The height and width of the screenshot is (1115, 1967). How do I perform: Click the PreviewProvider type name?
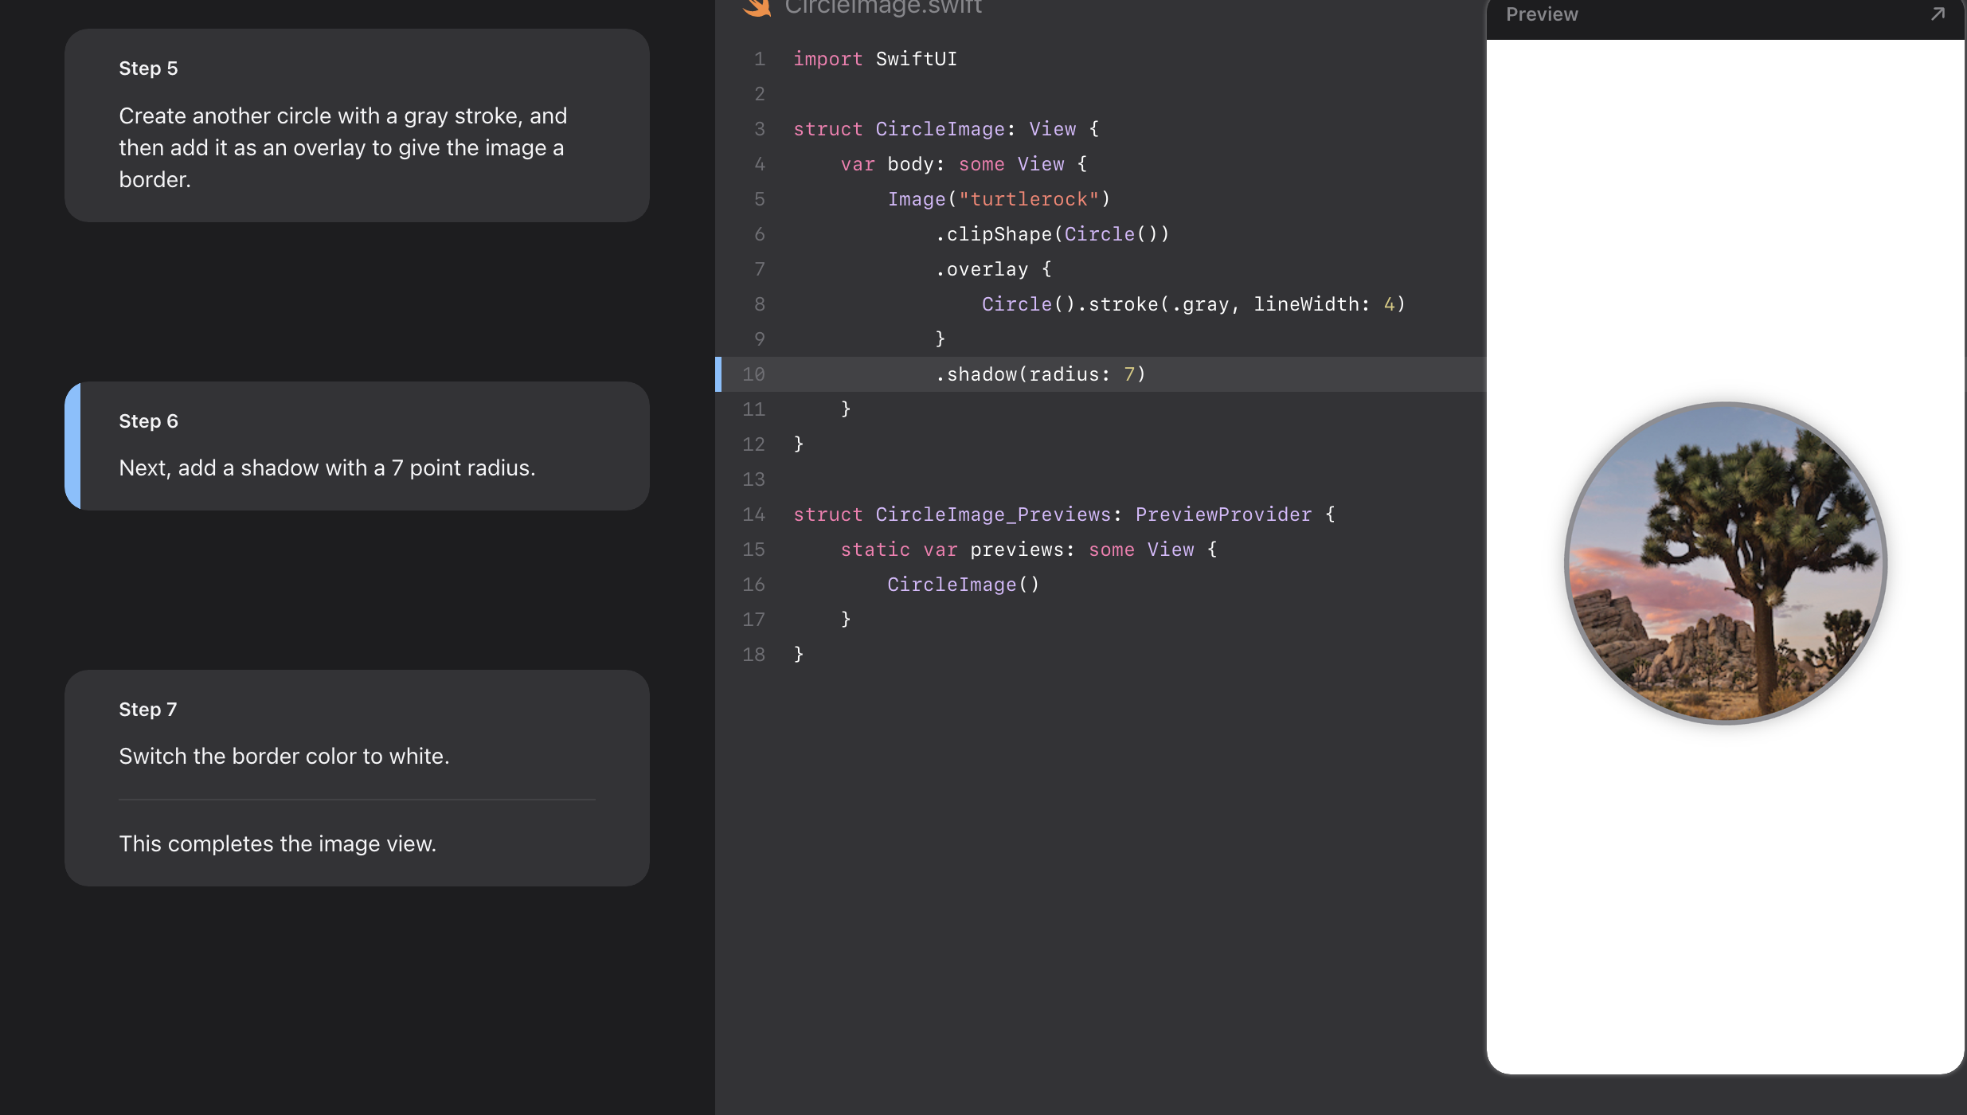click(x=1222, y=514)
